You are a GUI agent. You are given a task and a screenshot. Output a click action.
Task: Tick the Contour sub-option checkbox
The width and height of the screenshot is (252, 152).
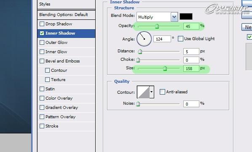pos(47,71)
